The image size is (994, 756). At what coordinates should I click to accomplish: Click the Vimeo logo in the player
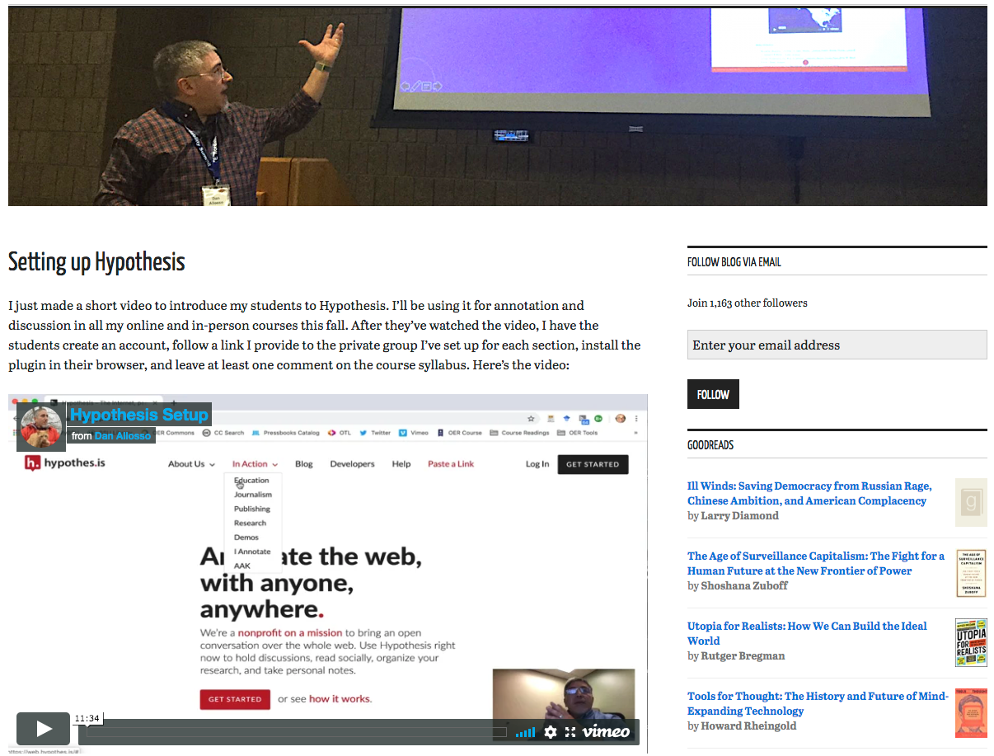(x=606, y=732)
